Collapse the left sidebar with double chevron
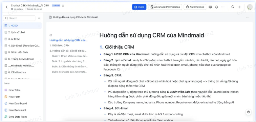Screen dimensions: 256x122 39,18
